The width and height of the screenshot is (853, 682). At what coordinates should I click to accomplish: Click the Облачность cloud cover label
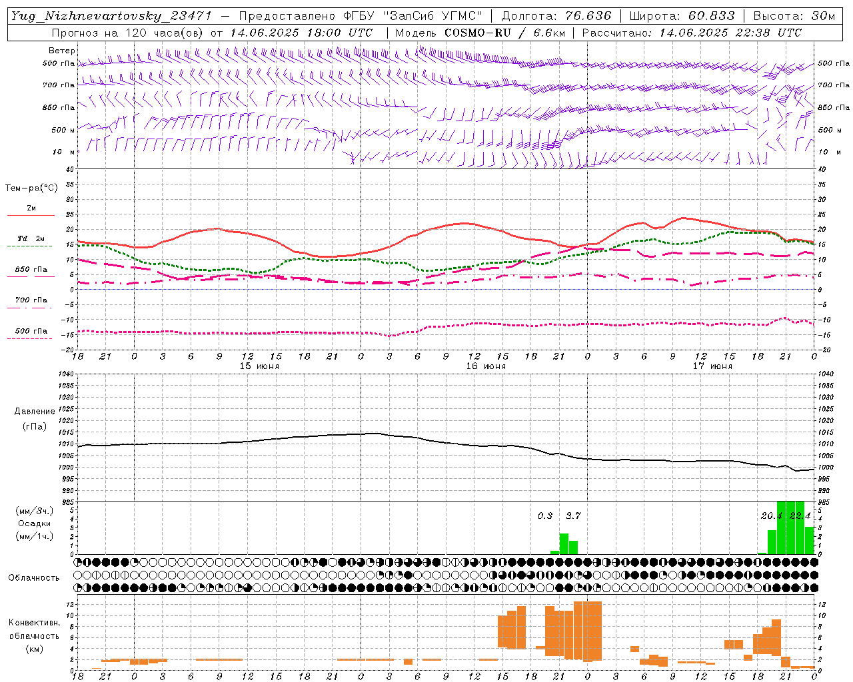pos(34,578)
